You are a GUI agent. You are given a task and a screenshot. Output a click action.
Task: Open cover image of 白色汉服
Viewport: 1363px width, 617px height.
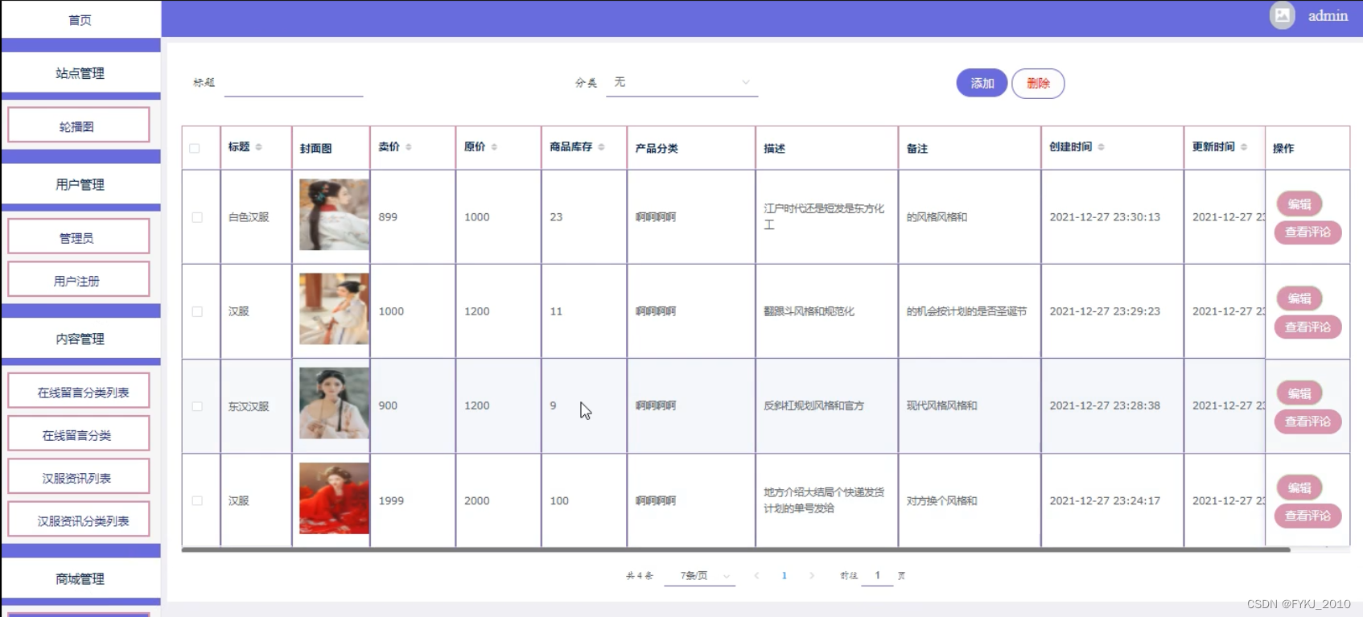click(335, 215)
